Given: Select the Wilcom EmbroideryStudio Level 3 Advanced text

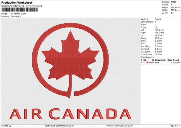Looking at the screenshot, I should (21, 6).
